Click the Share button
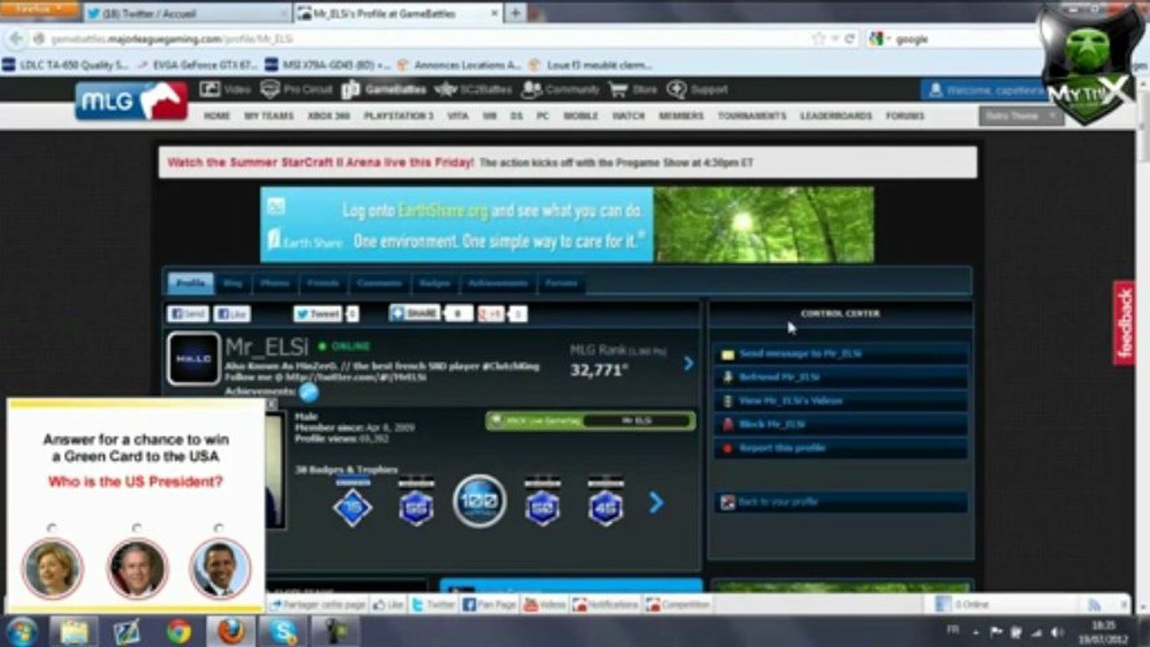 [x=415, y=313]
